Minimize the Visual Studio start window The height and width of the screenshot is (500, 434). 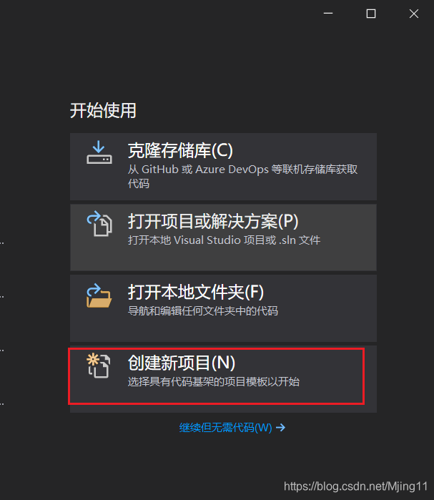(x=328, y=14)
